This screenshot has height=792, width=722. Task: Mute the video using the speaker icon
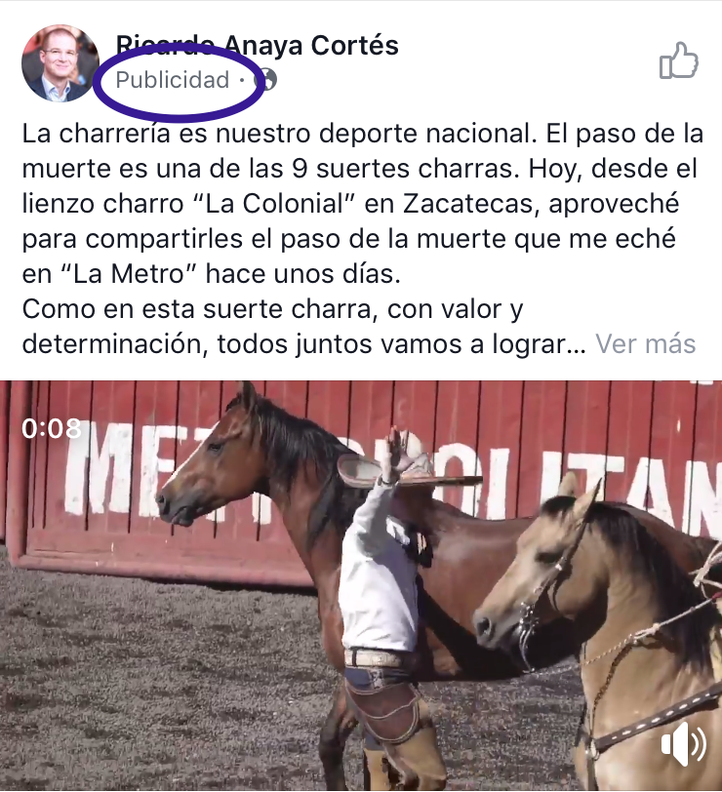683,744
